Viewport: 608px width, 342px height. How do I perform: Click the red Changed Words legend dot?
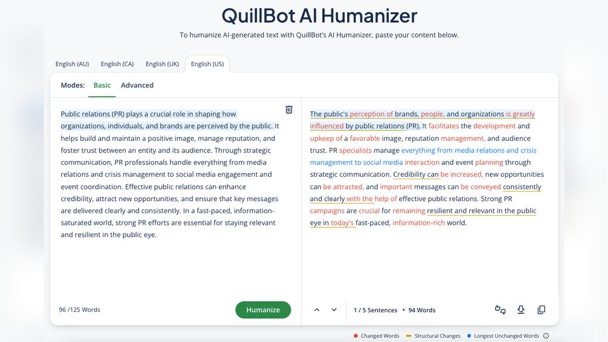[x=356, y=336]
